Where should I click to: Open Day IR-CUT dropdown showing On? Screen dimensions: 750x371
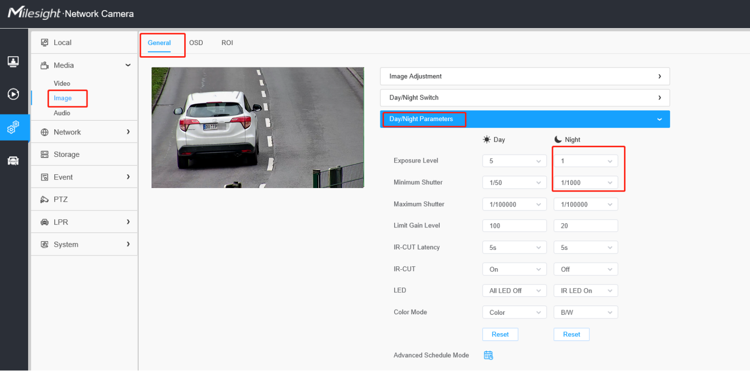[515, 269]
